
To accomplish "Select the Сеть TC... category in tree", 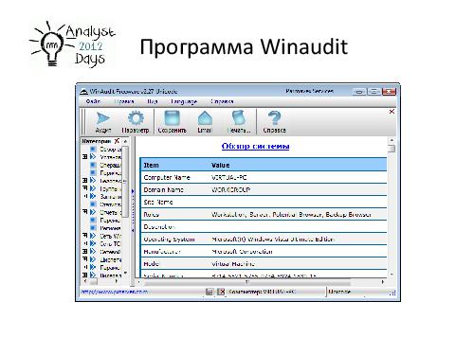I will coord(110,243).
